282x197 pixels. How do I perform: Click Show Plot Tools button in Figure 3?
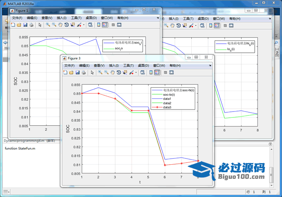(x=172, y=72)
